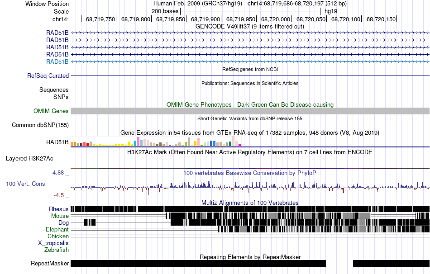Click the PhyloP conservation wiggle graph
430x274 pixels.
pyautogui.click(x=250, y=188)
